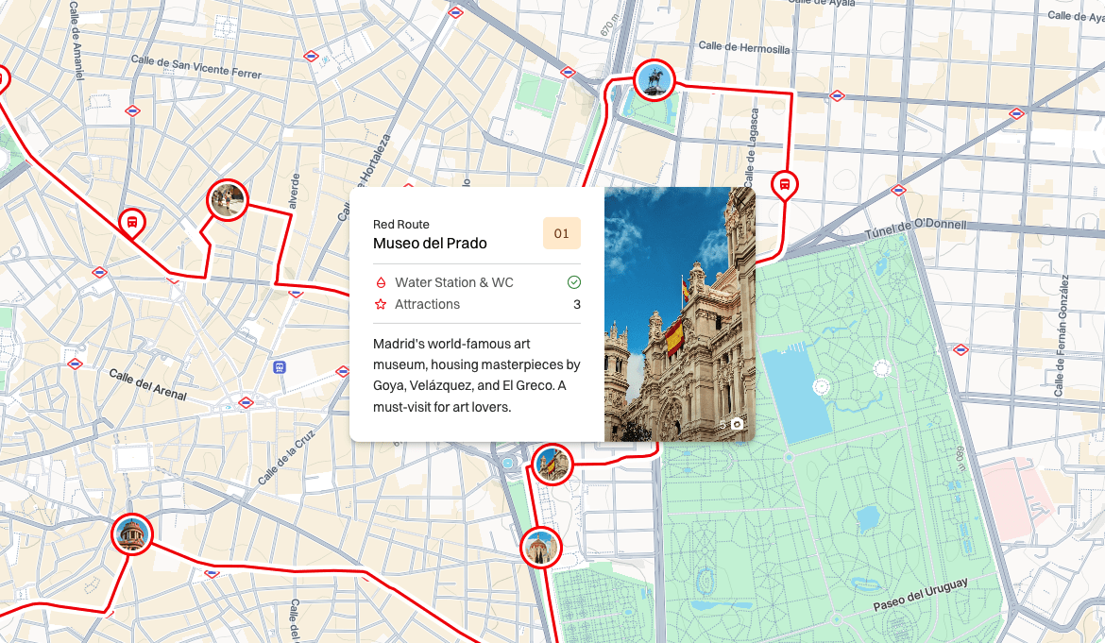The height and width of the screenshot is (643, 1105).
Task: Select the bus stop pin near Calle de Lagasca
Action: click(784, 186)
